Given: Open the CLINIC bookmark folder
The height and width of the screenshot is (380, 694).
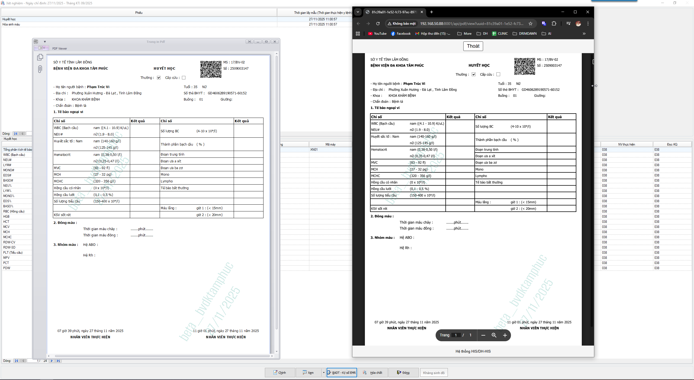Looking at the screenshot, I should coord(500,34).
